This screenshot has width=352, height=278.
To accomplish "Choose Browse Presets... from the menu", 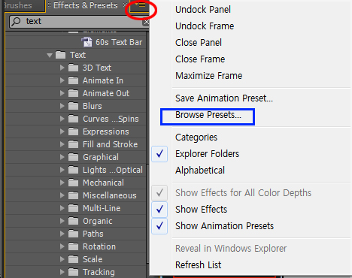I will tap(208, 115).
